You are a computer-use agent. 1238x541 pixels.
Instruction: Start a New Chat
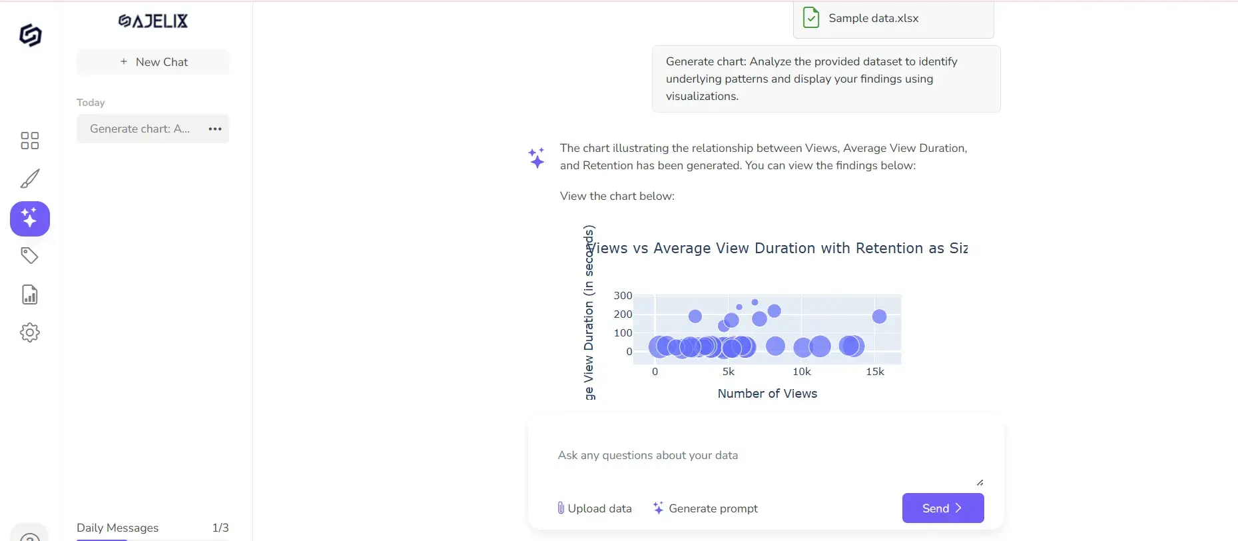coord(153,61)
